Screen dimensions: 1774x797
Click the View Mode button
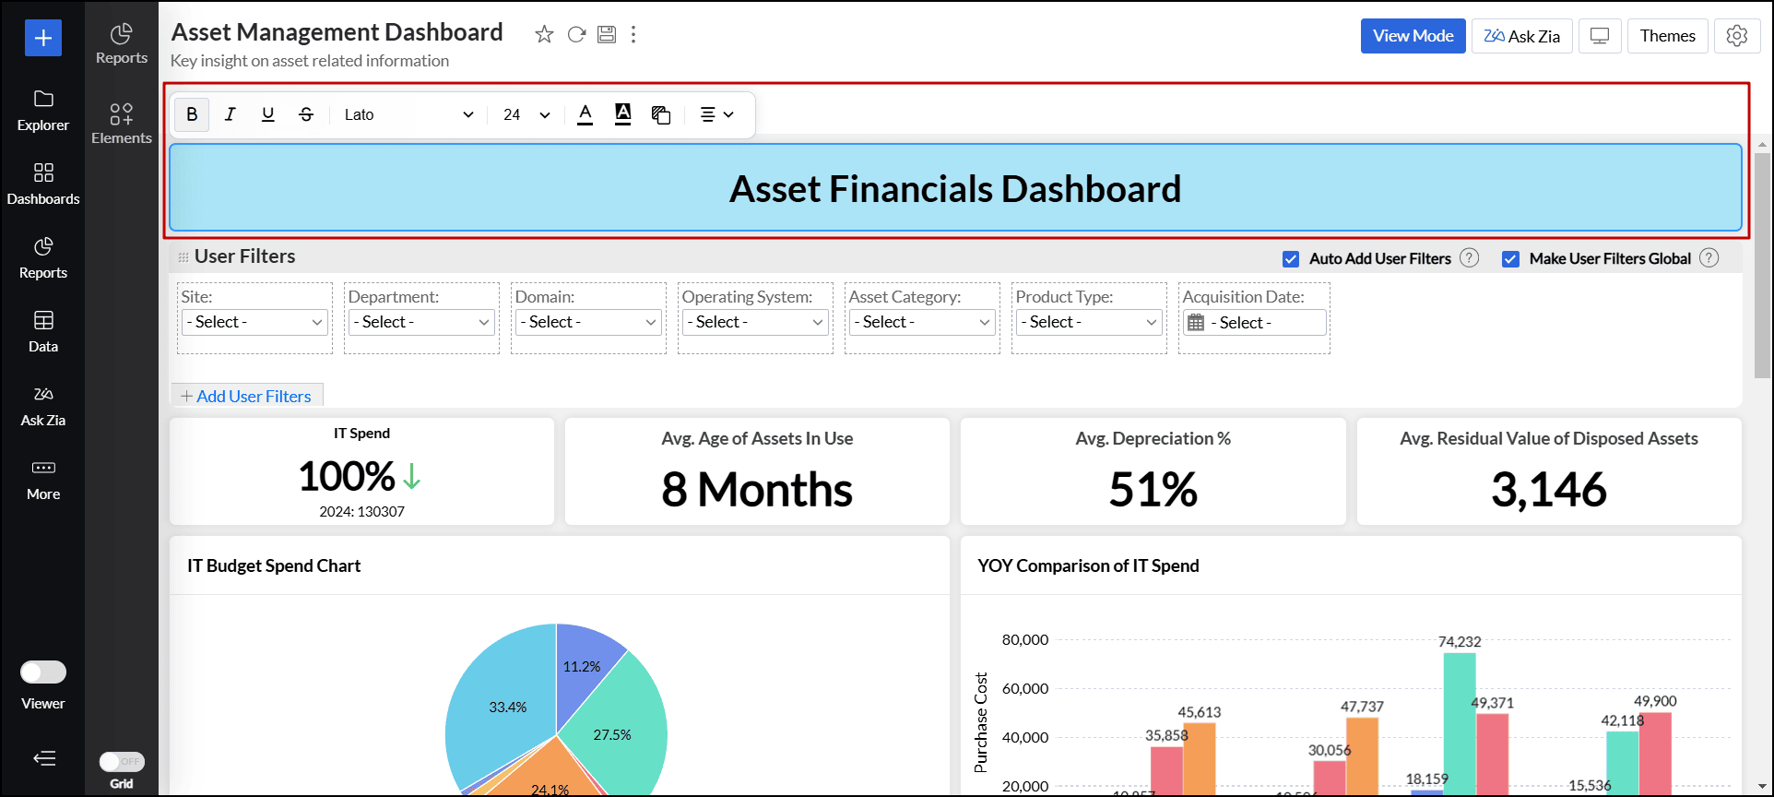click(1413, 36)
